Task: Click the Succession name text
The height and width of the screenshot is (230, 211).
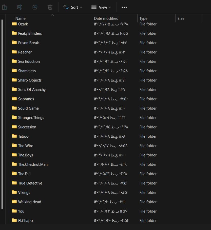Action: click(x=27, y=127)
